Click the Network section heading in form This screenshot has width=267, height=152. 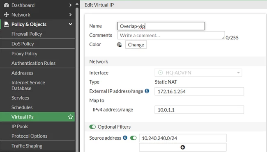coord(99,61)
